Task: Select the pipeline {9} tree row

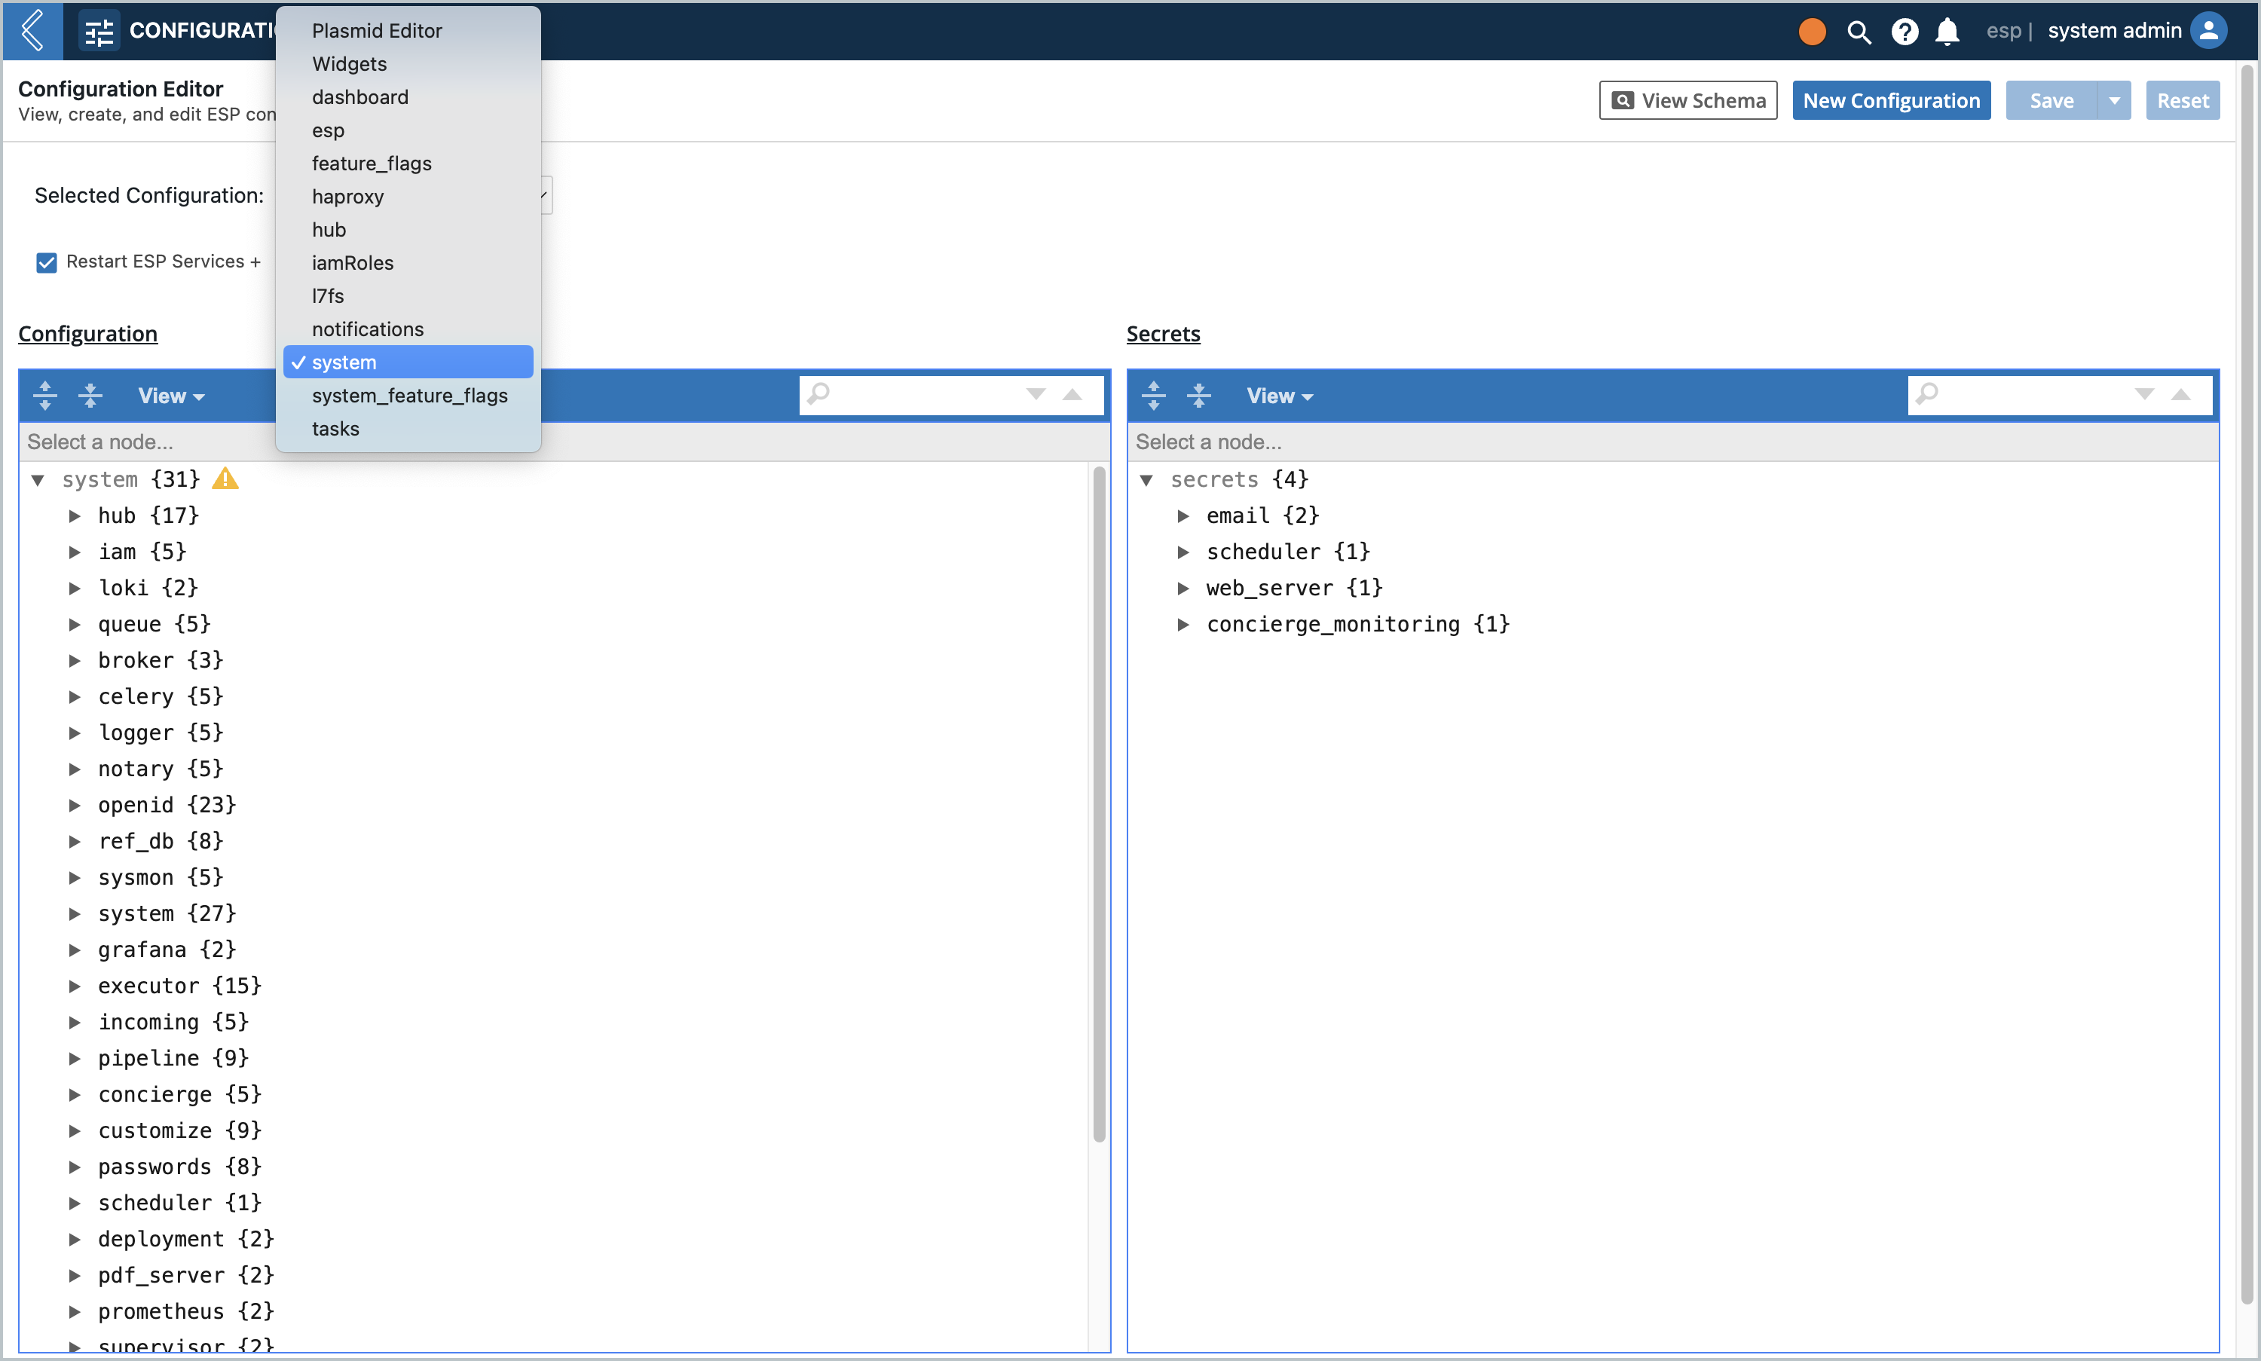Action: pos(173,1058)
